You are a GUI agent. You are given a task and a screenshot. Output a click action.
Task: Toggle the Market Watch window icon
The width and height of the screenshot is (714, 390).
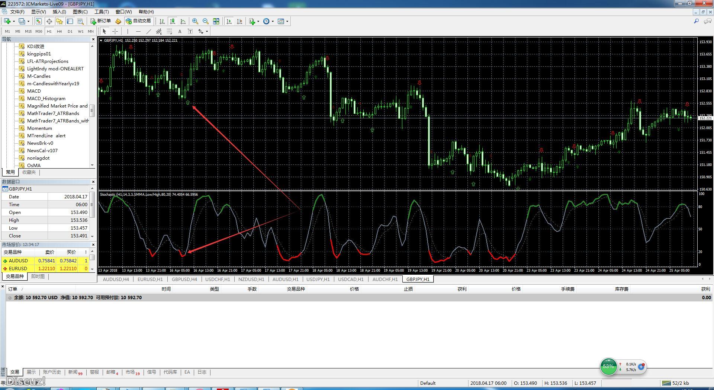[x=39, y=21]
